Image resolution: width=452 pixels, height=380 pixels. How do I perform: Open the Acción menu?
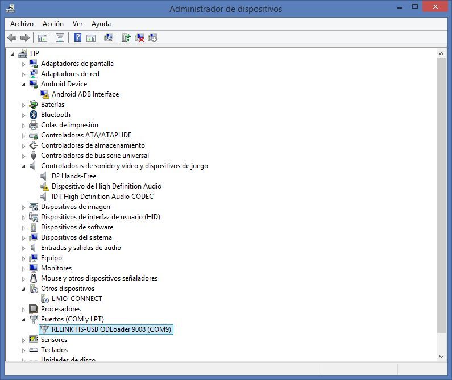(x=53, y=24)
